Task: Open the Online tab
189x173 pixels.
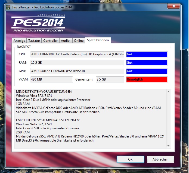Action: (79, 41)
